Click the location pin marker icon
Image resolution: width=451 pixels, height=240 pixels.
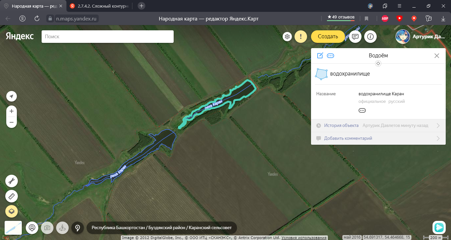click(78, 227)
